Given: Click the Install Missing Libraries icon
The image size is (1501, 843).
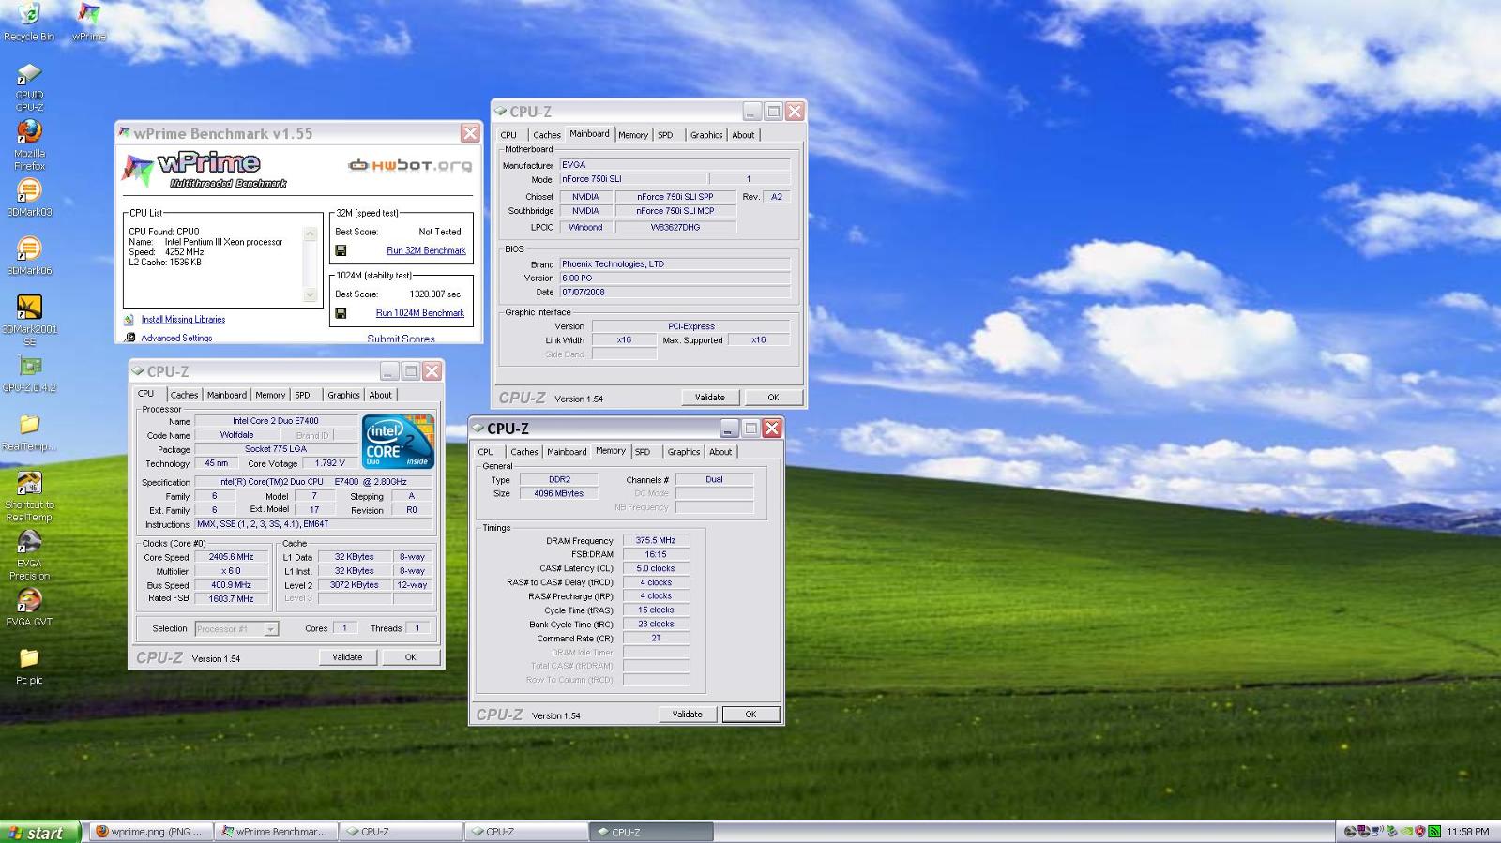Looking at the screenshot, I should [129, 320].
